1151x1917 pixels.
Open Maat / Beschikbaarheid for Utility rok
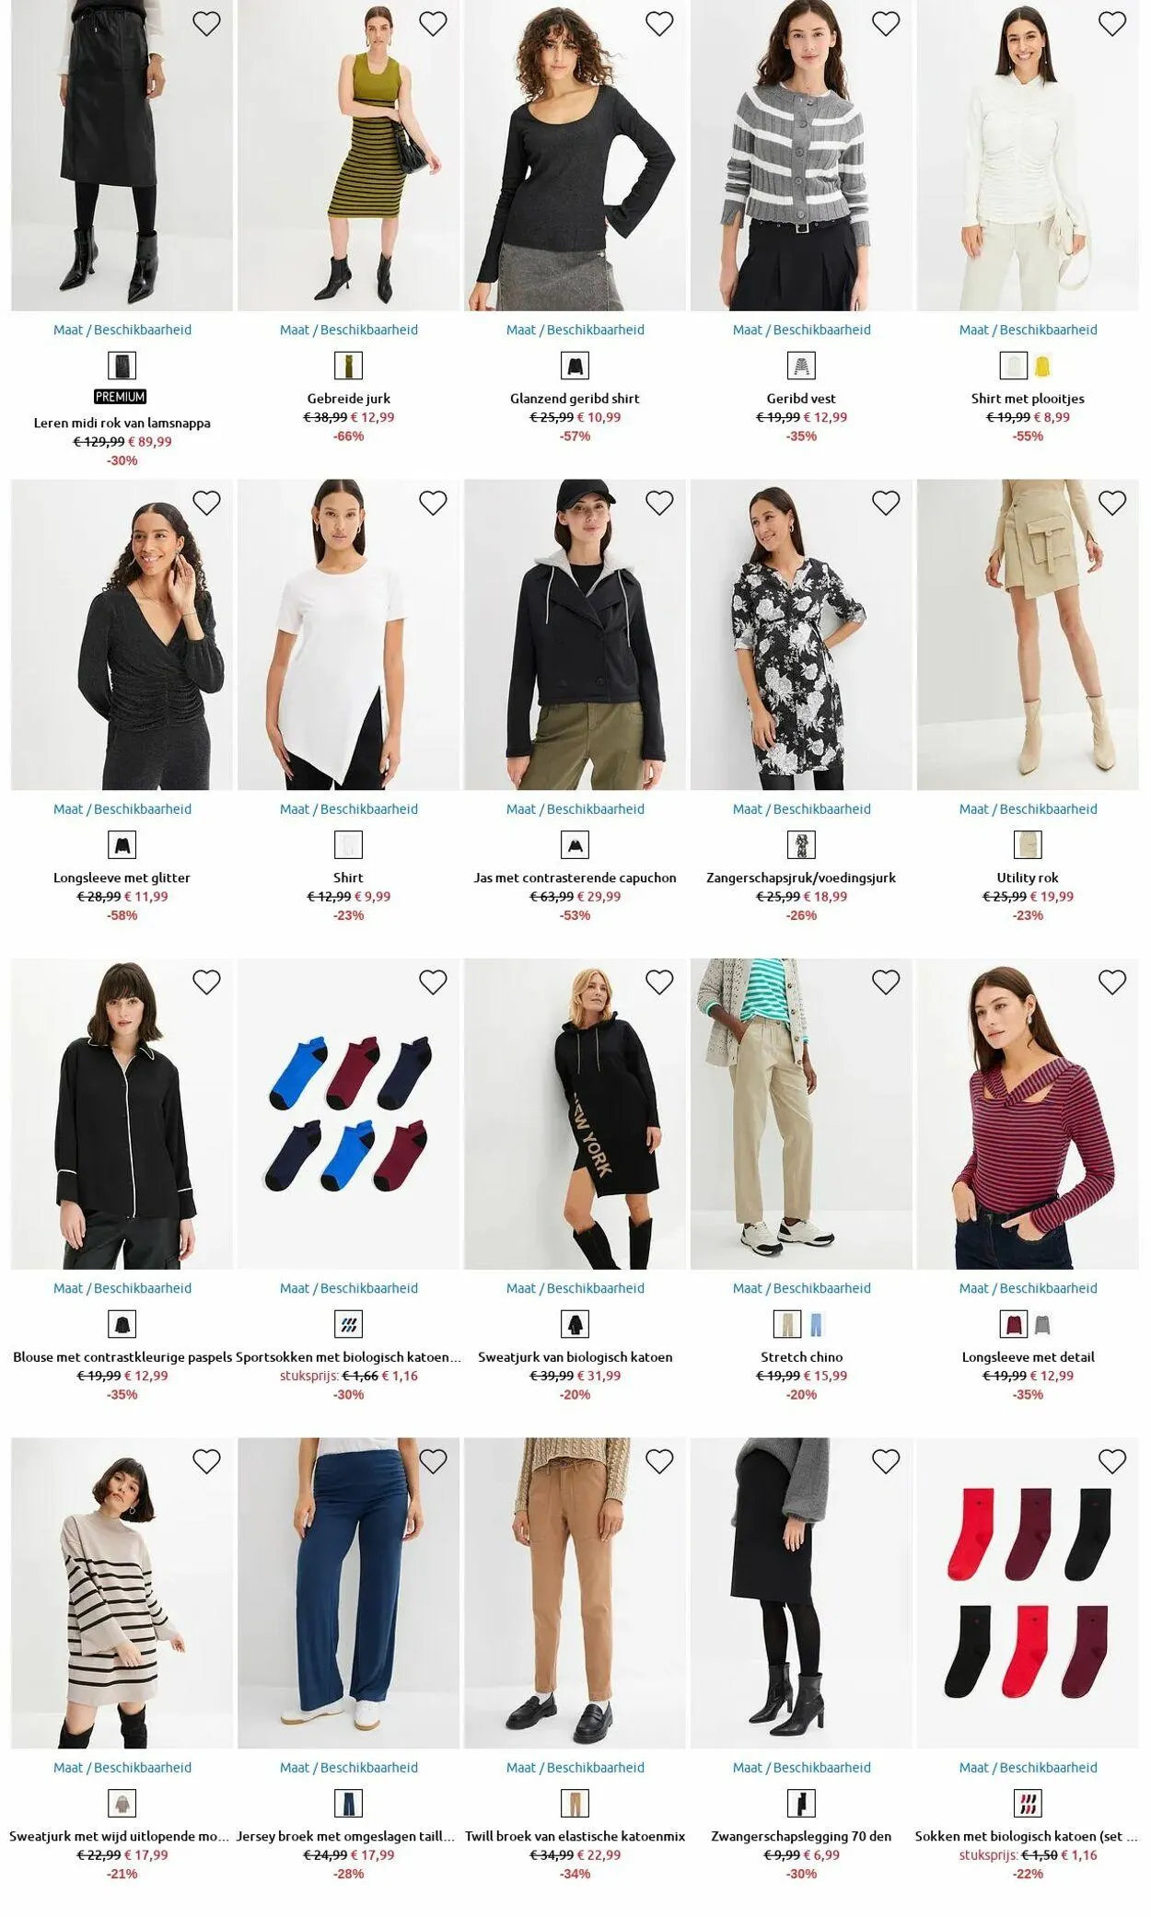[1029, 809]
